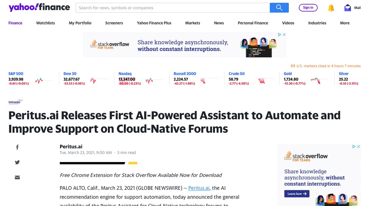
Task: Click Nasdaq change -30.54 (-0.23%)
Action: [x=130, y=84]
